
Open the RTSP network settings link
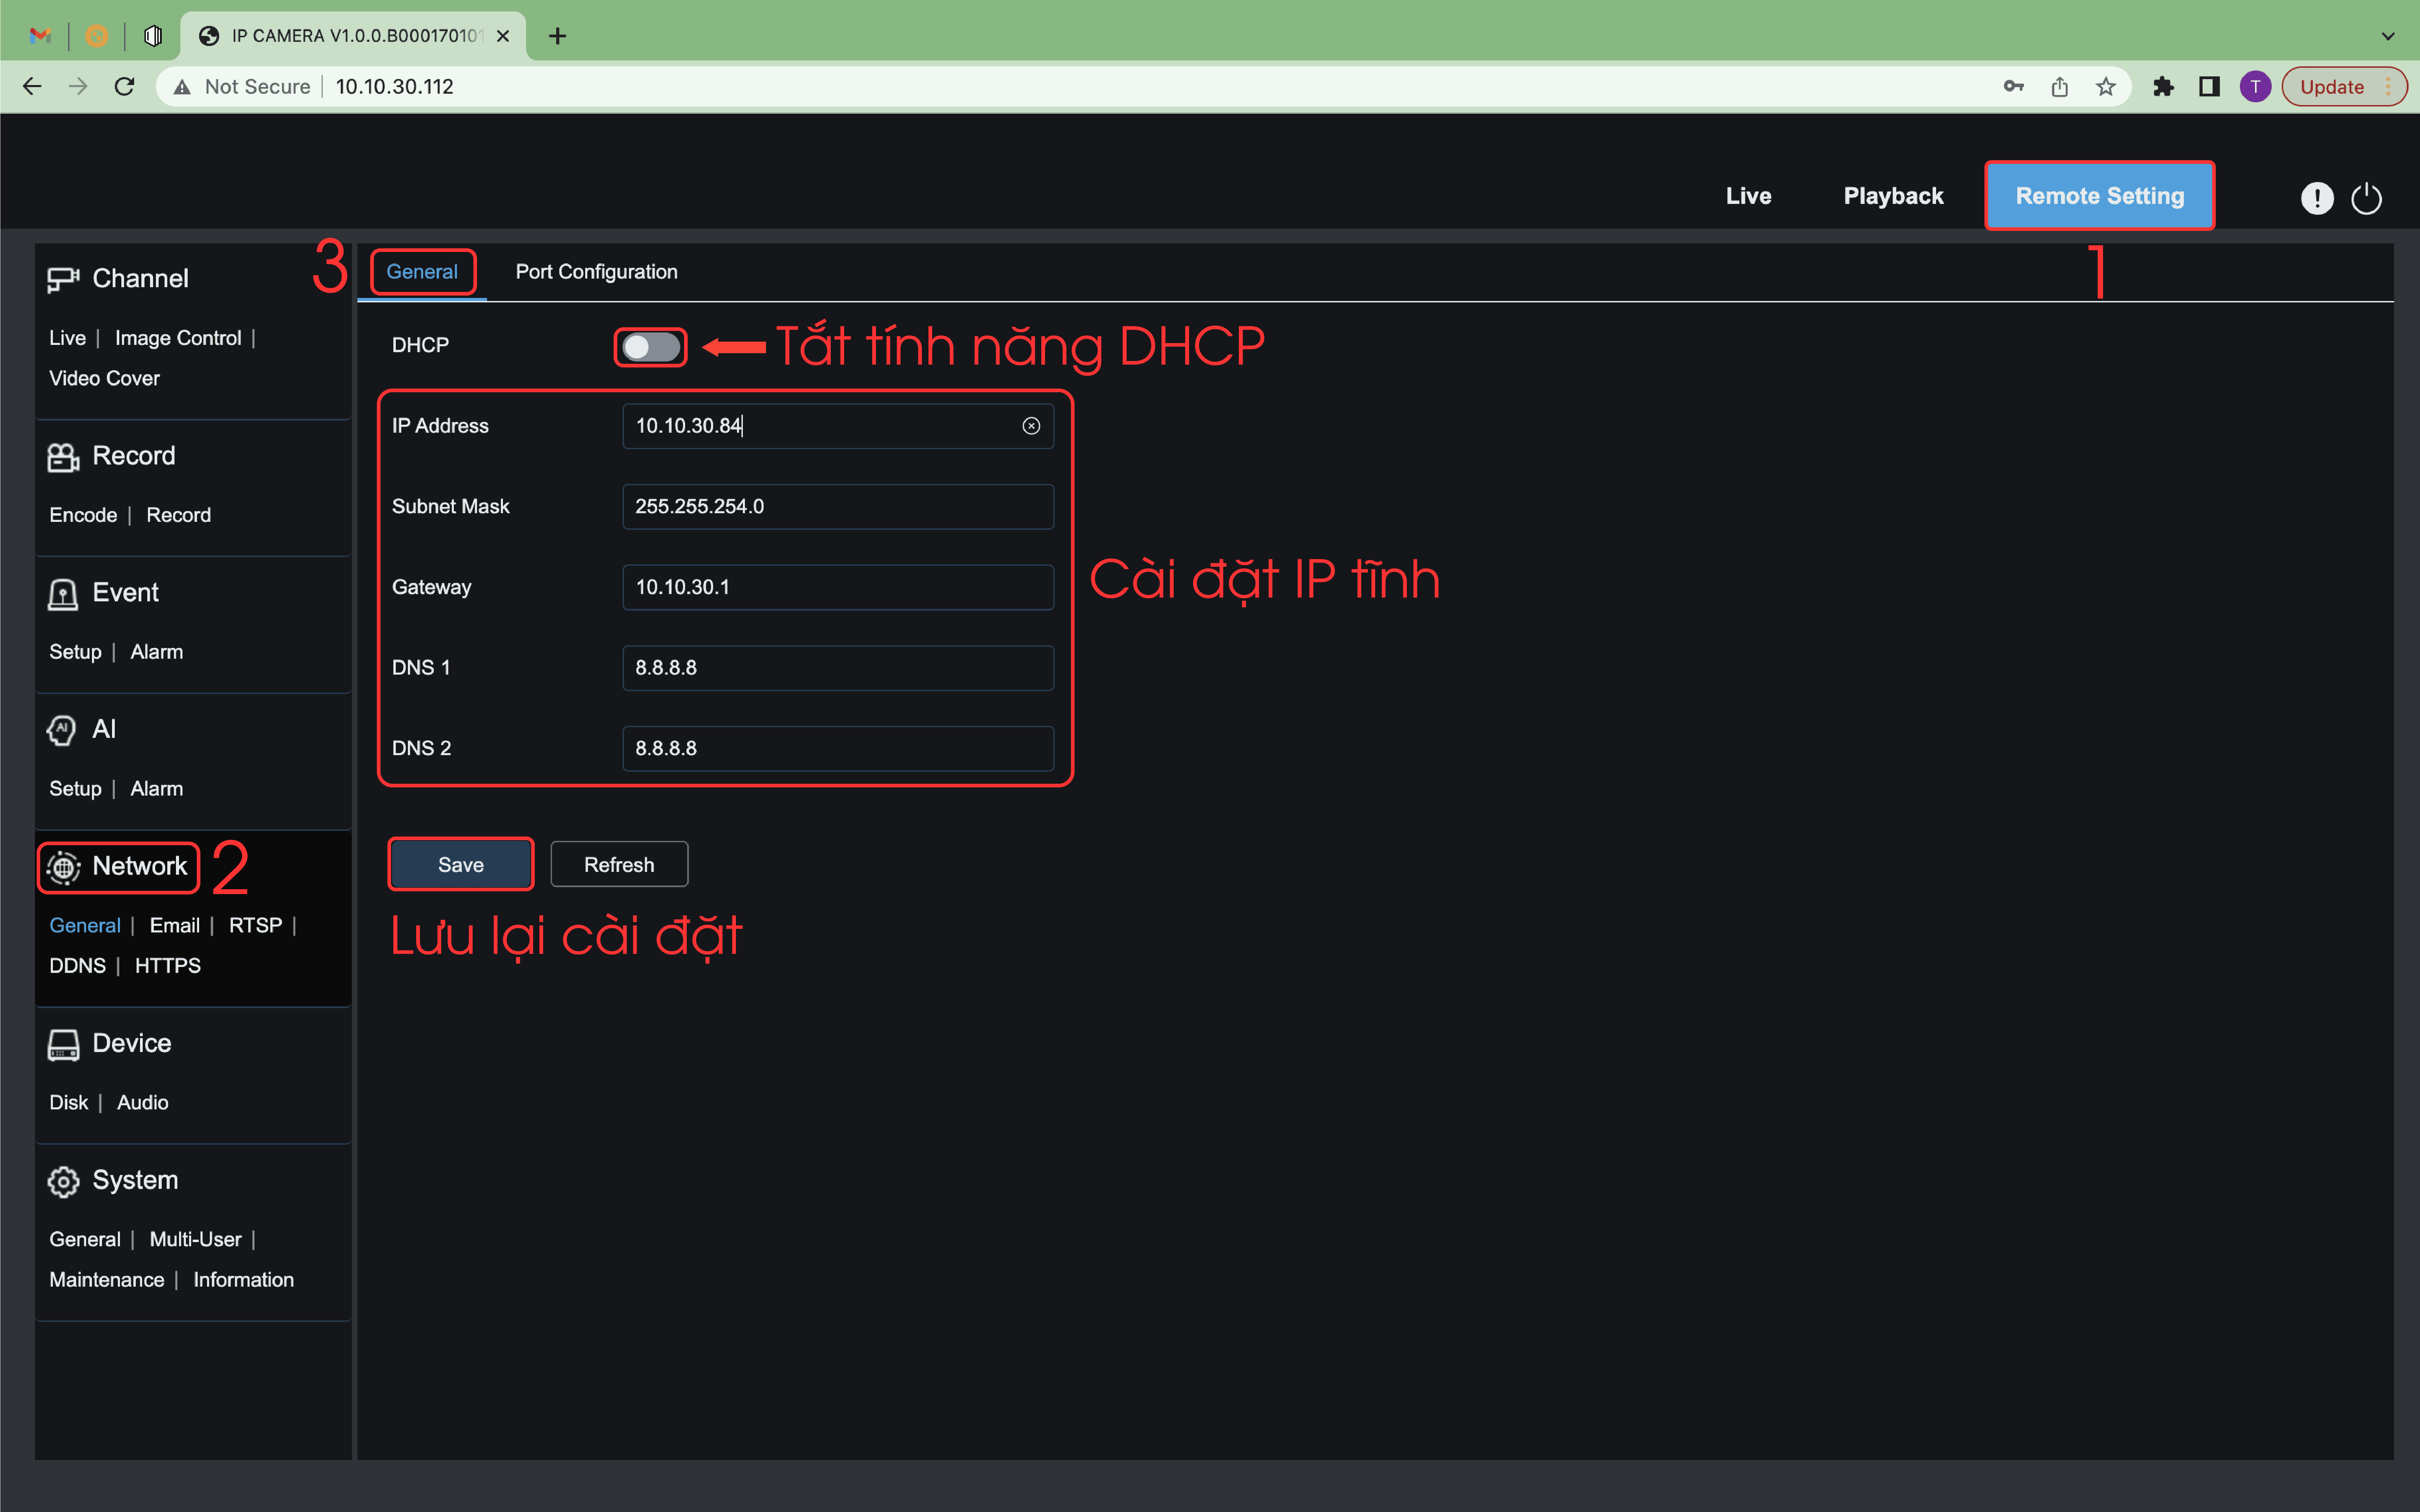[x=255, y=925]
